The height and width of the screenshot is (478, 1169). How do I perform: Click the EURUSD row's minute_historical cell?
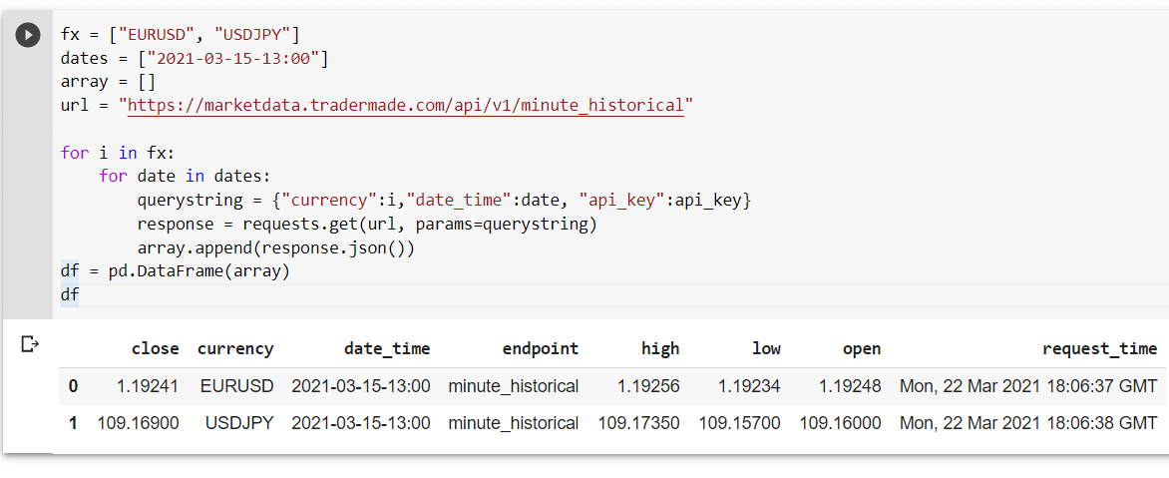pos(514,386)
